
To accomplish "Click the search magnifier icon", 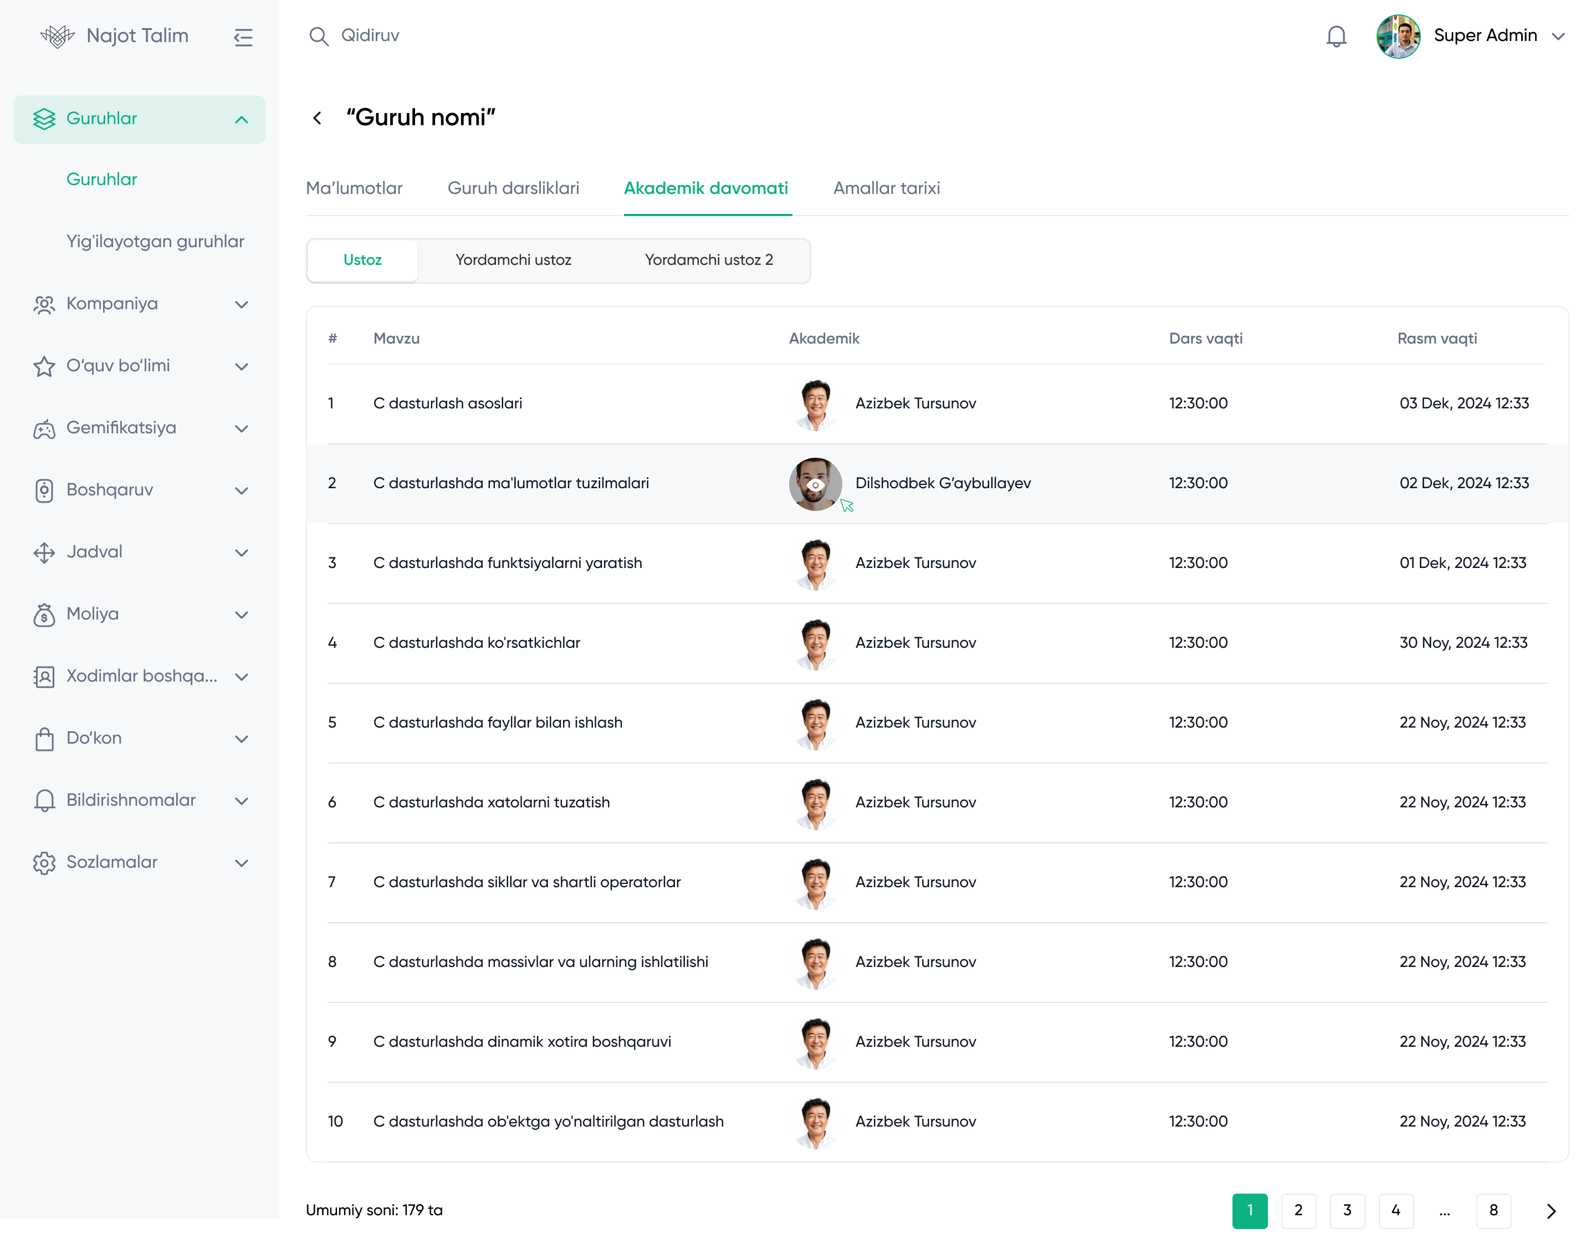I will click(x=319, y=36).
